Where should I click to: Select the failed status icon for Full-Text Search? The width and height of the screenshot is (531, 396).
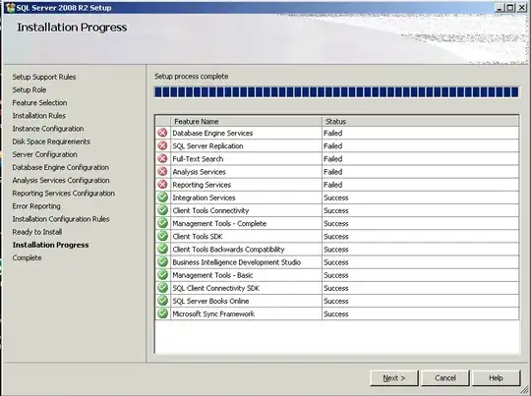162,158
